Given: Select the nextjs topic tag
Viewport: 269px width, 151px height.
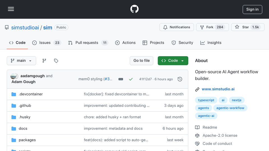Looking at the screenshot, I should click(x=236, y=100).
